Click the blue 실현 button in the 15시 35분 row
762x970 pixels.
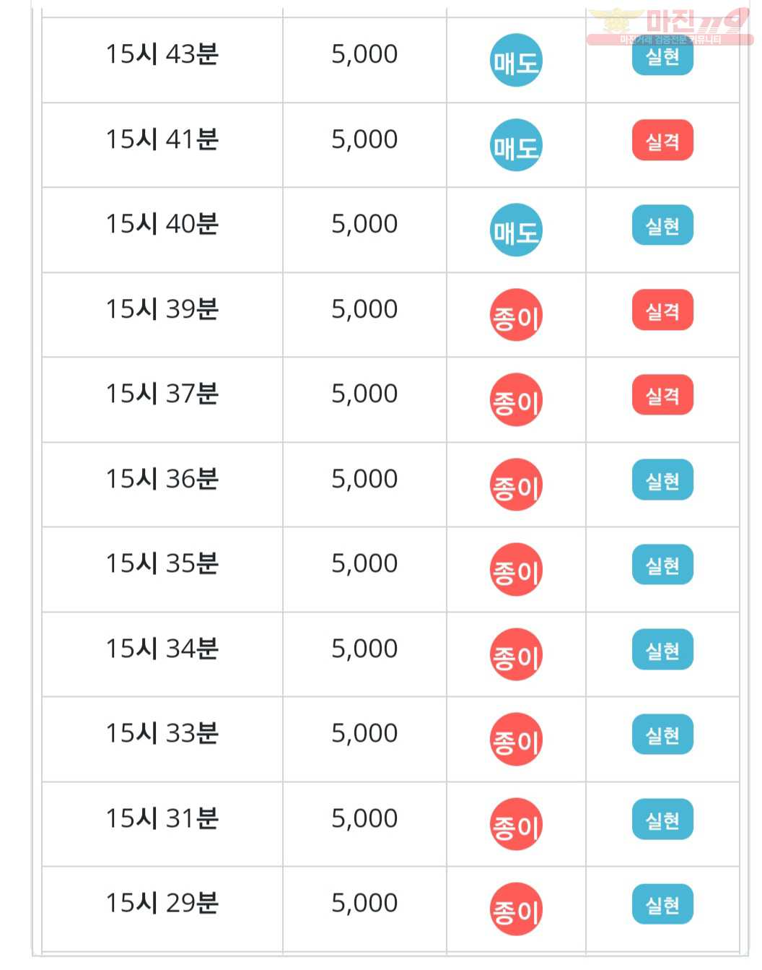662,565
